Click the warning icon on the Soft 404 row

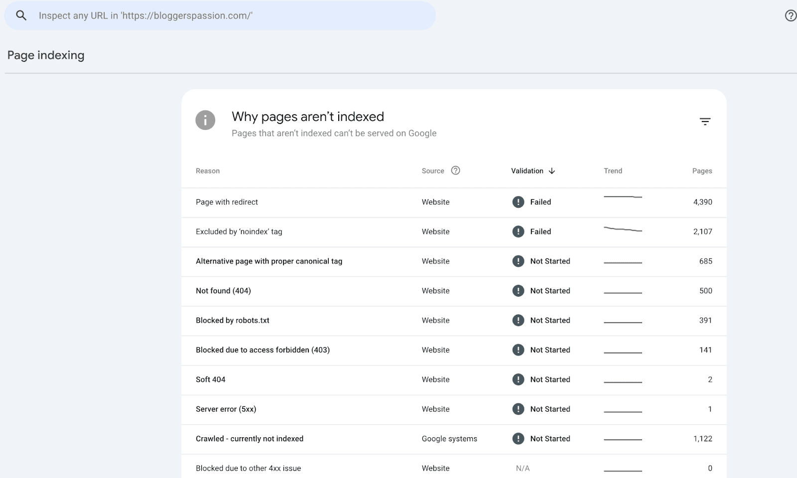coord(518,379)
